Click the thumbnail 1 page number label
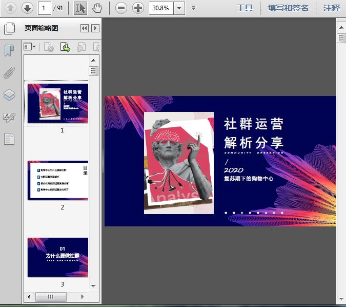346x307 pixels. coord(62,130)
